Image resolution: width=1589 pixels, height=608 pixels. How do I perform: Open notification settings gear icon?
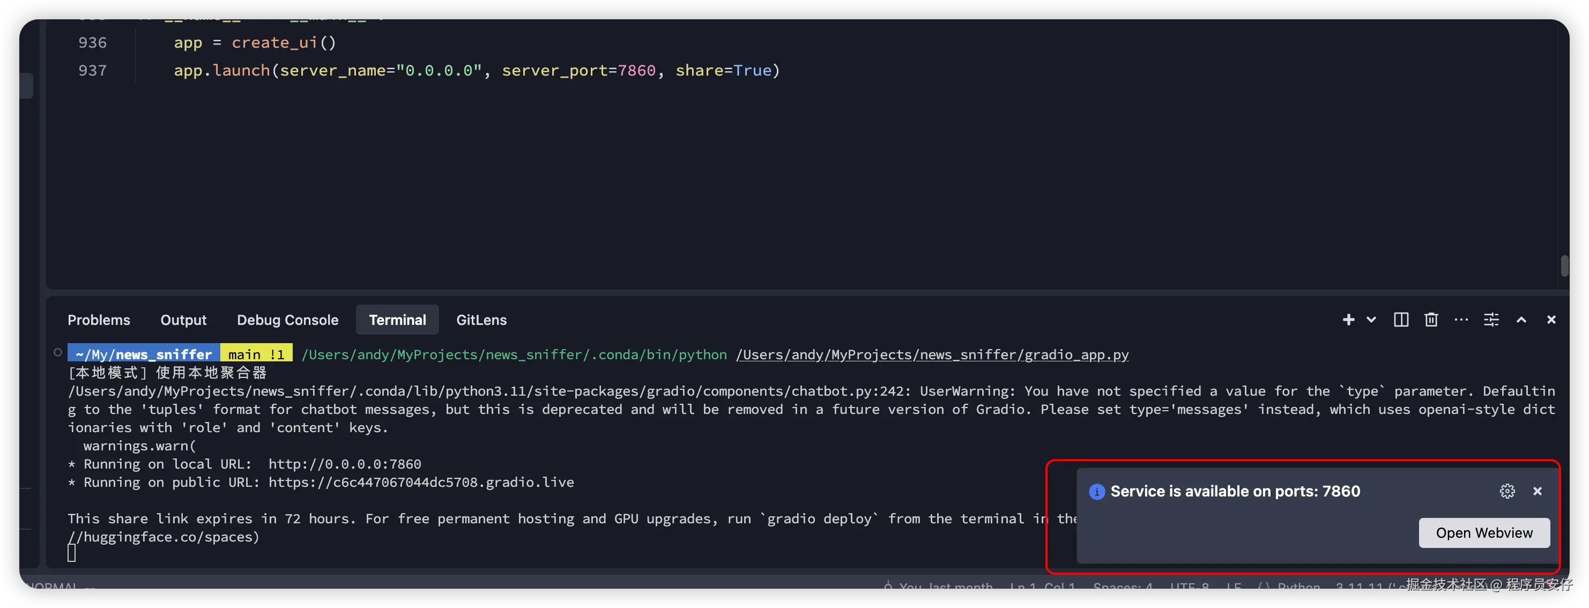(x=1507, y=491)
